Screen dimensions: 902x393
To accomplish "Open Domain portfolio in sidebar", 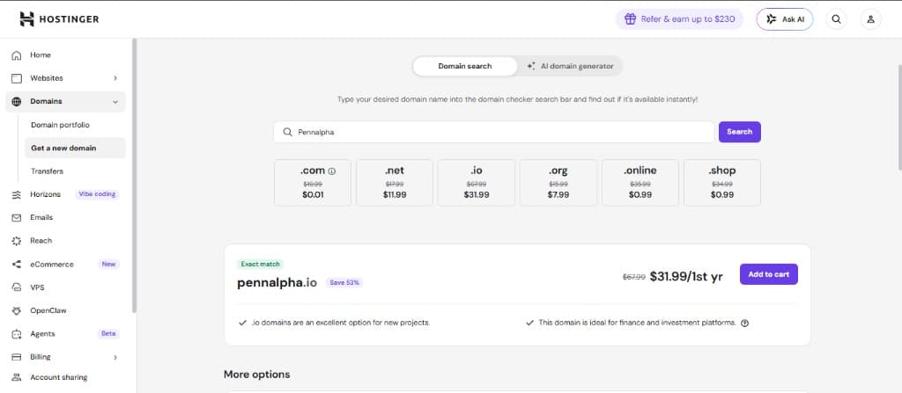I will pos(61,125).
